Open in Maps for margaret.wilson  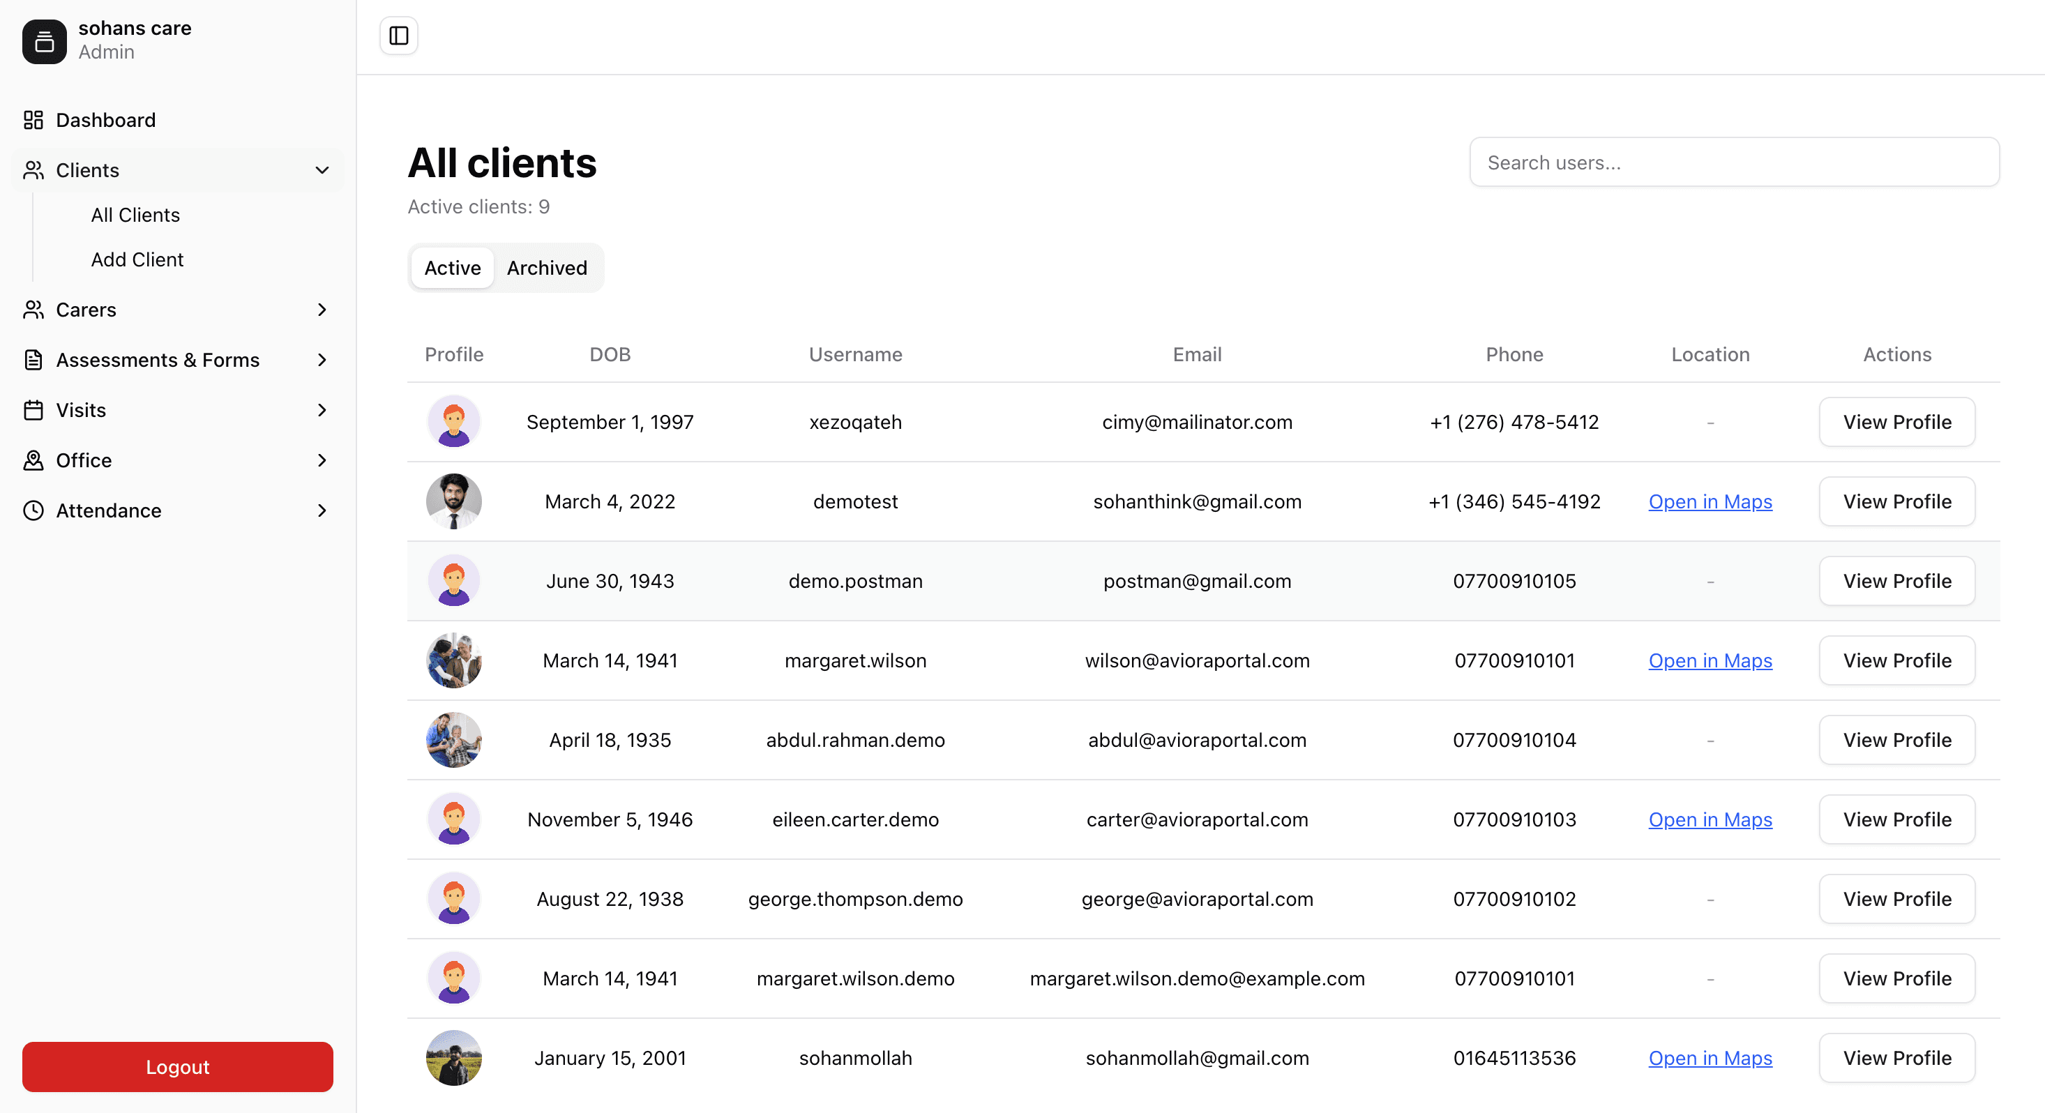[1710, 660]
